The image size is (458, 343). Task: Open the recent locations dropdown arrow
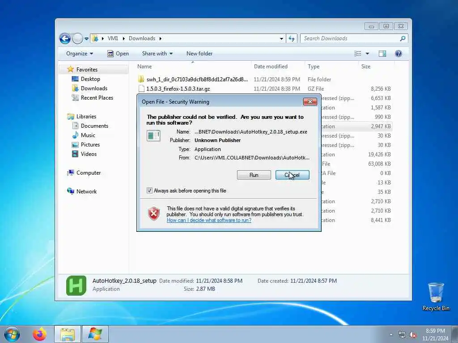86,38
